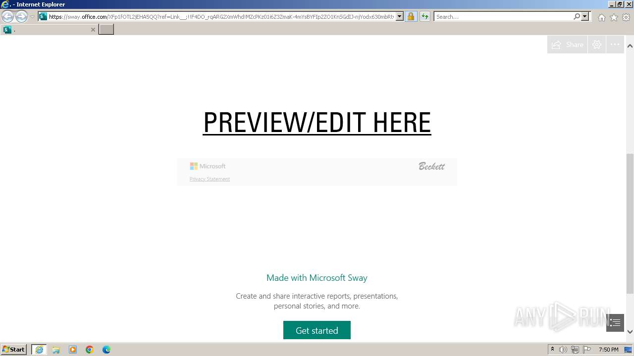Select the Sway browser tab
This screenshot has height=356, width=634.
click(x=49, y=30)
